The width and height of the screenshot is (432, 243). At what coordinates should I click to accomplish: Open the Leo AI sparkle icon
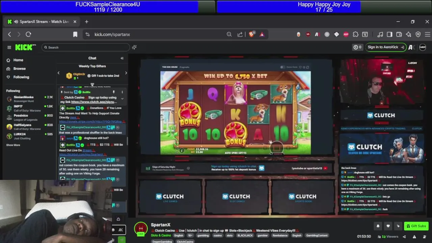pos(408,34)
